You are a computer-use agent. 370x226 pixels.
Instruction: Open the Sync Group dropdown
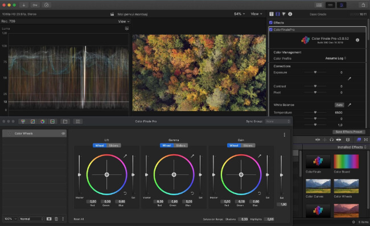point(278,121)
